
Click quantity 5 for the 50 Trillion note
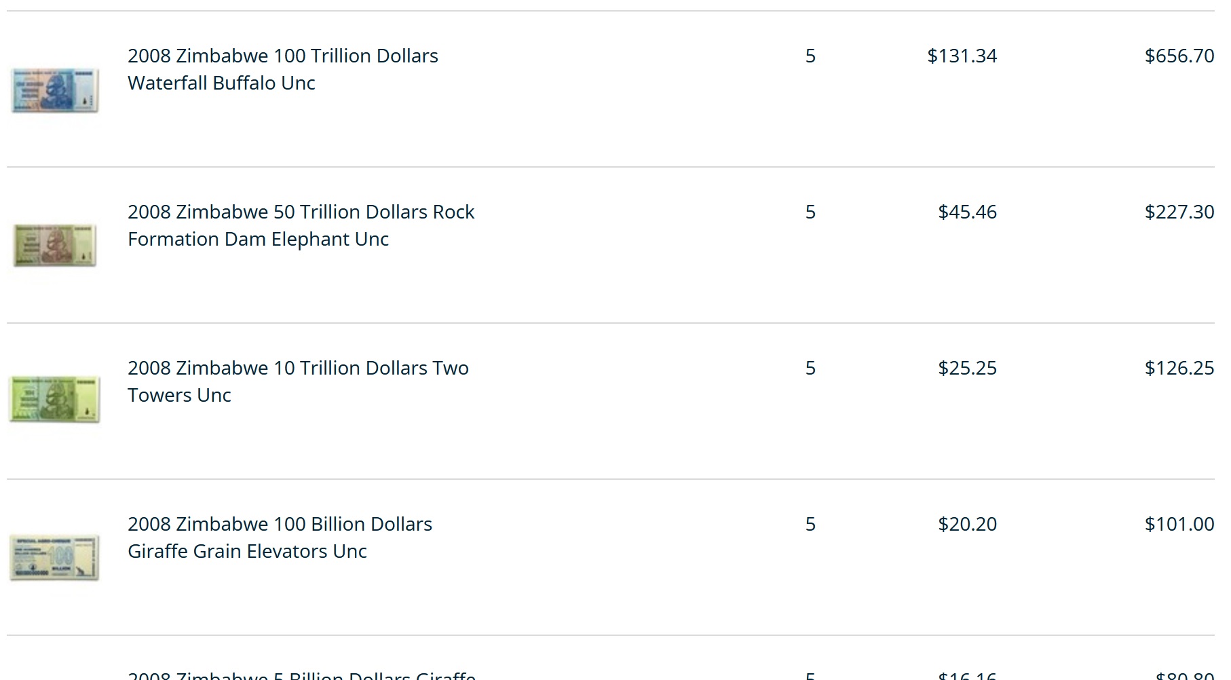(x=810, y=212)
